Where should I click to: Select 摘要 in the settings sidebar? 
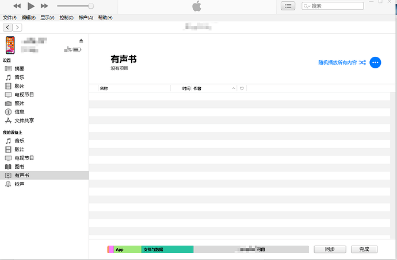pyautogui.click(x=19, y=68)
